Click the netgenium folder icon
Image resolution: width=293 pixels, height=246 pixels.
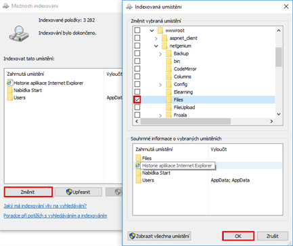tap(164, 45)
